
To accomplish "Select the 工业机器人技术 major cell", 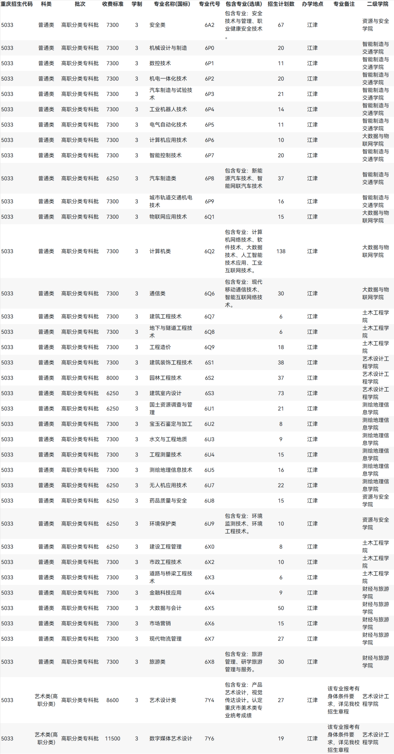I will click(168, 109).
